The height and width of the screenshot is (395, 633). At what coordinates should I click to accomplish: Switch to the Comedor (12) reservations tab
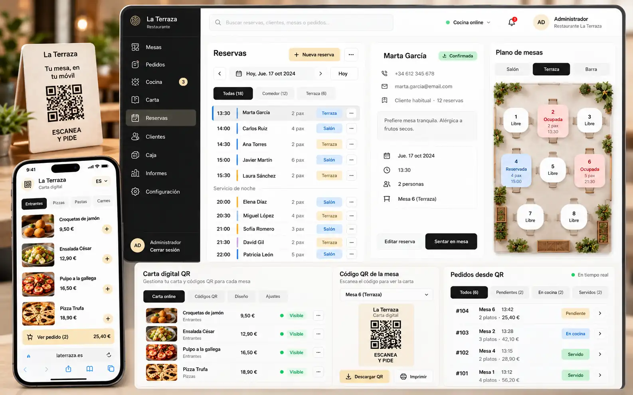tap(275, 94)
